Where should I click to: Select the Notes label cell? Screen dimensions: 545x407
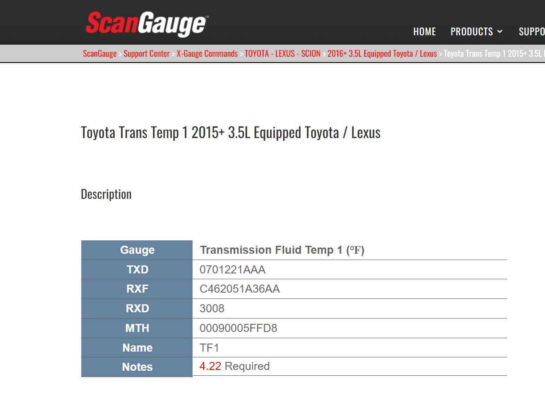(137, 367)
